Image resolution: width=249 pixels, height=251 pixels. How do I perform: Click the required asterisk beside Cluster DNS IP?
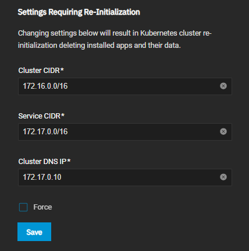click(69, 161)
